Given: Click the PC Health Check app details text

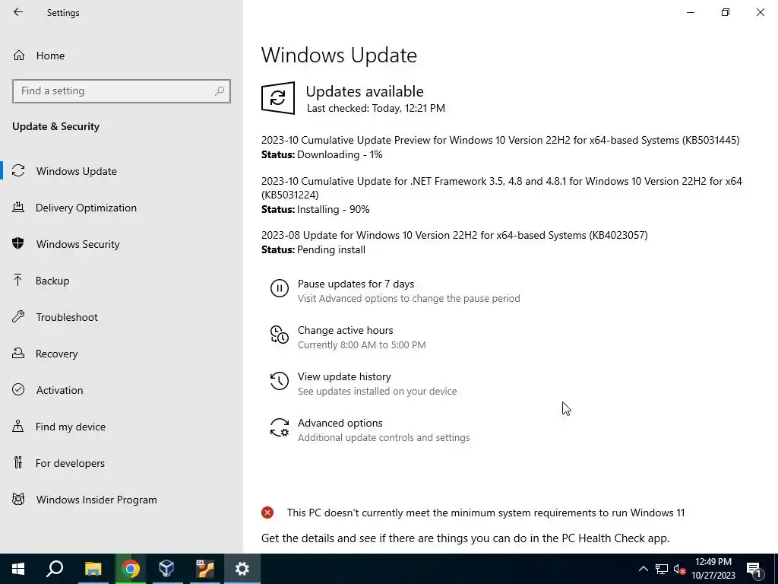Looking at the screenshot, I should (466, 538).
